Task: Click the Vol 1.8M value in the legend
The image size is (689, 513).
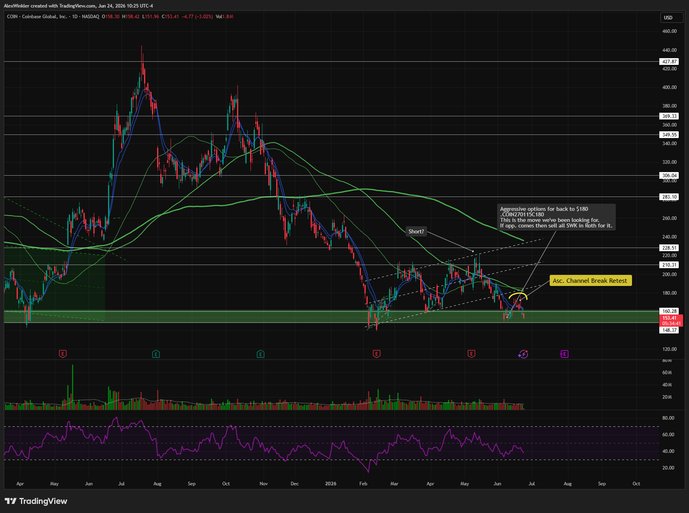Action: tap(224, 17)
